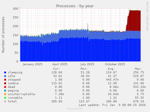This screenshot has width=150, height=112.
Task: Click the zombie legend color swatch
Action: tap(5, 83)
